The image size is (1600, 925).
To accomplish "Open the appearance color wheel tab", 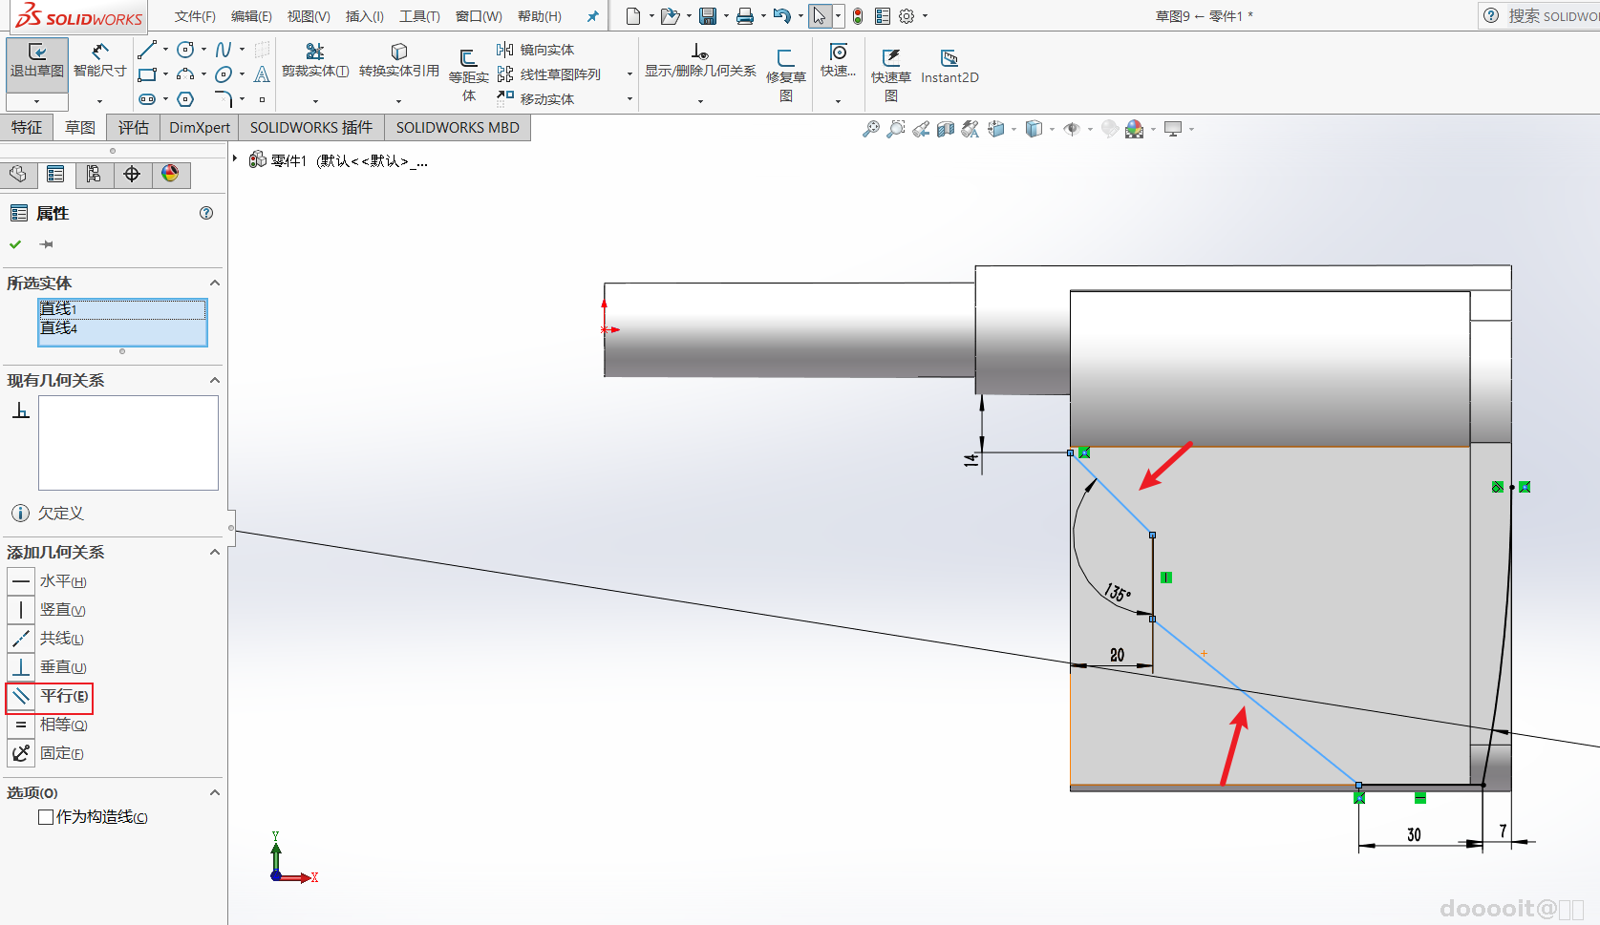I will [170, 174].
